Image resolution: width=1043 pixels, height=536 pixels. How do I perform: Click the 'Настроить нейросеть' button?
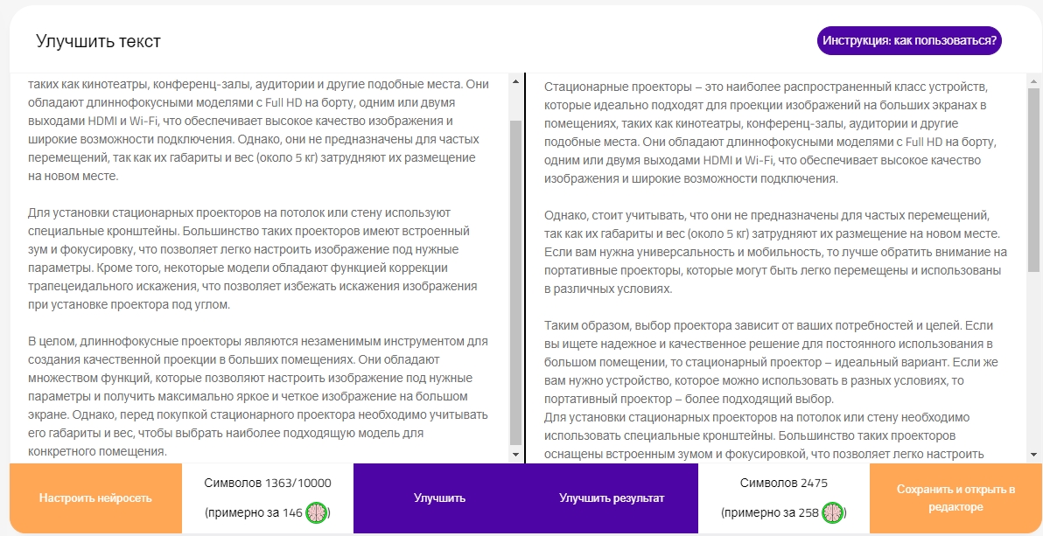(x=95, y=498)
